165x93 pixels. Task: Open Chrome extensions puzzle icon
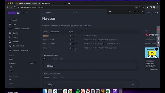tap(147, 7)
